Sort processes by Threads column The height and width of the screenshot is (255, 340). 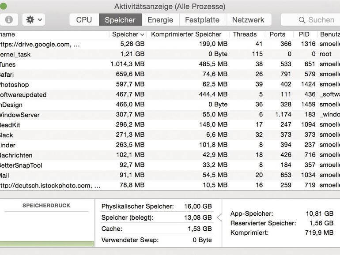click(245, 34)
